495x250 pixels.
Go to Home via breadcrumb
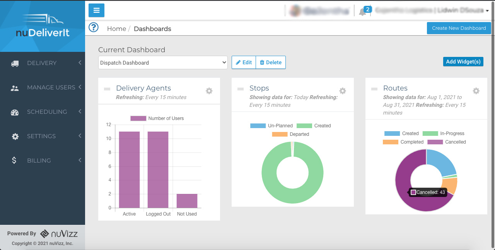click(116, 29)
